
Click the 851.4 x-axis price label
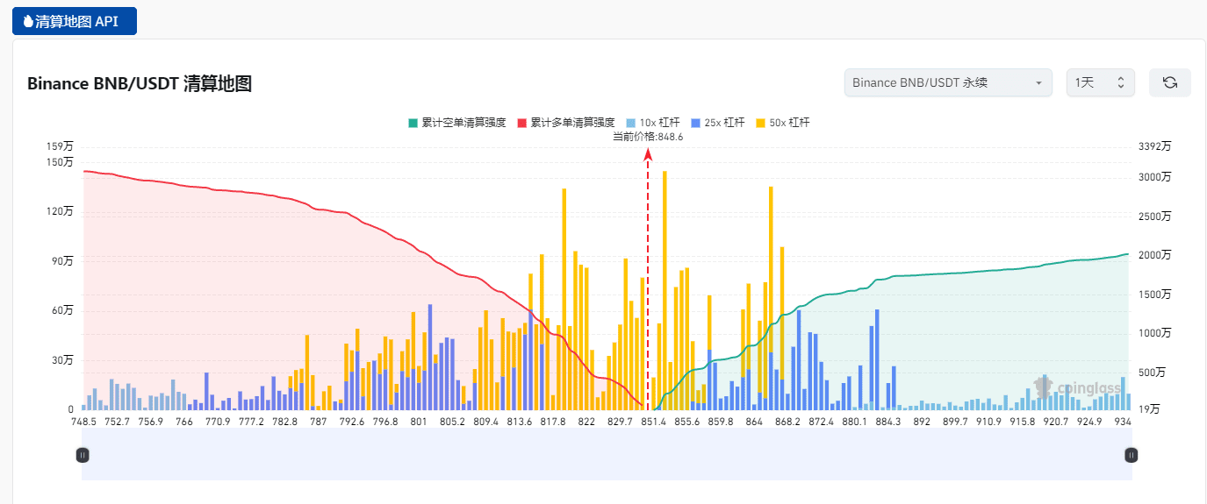(x=654, y=422)
